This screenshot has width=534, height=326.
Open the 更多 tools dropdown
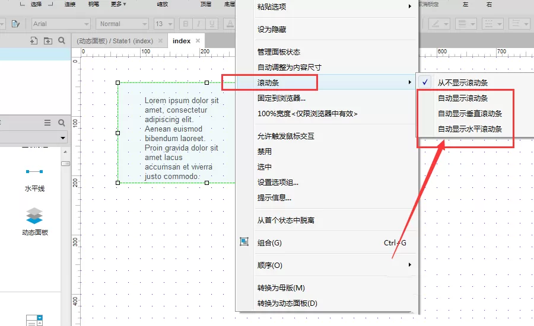coord(119,4)
